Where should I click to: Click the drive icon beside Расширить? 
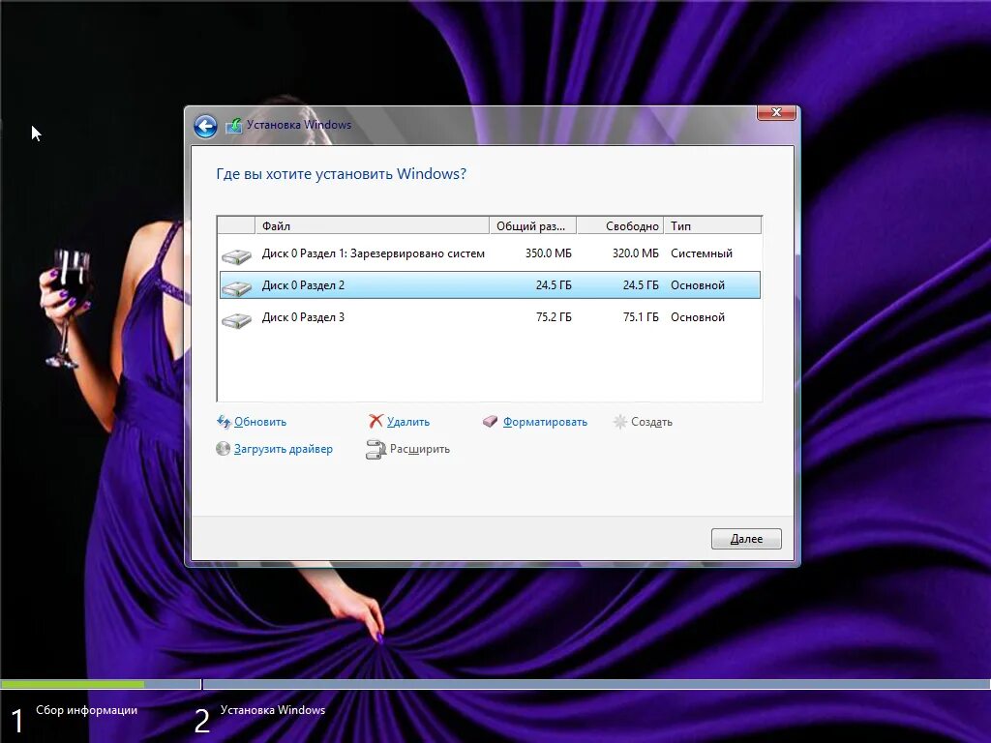click(376, 449)
